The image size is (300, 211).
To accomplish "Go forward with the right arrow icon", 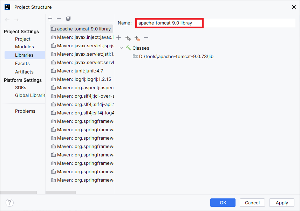I will (16, 20).
